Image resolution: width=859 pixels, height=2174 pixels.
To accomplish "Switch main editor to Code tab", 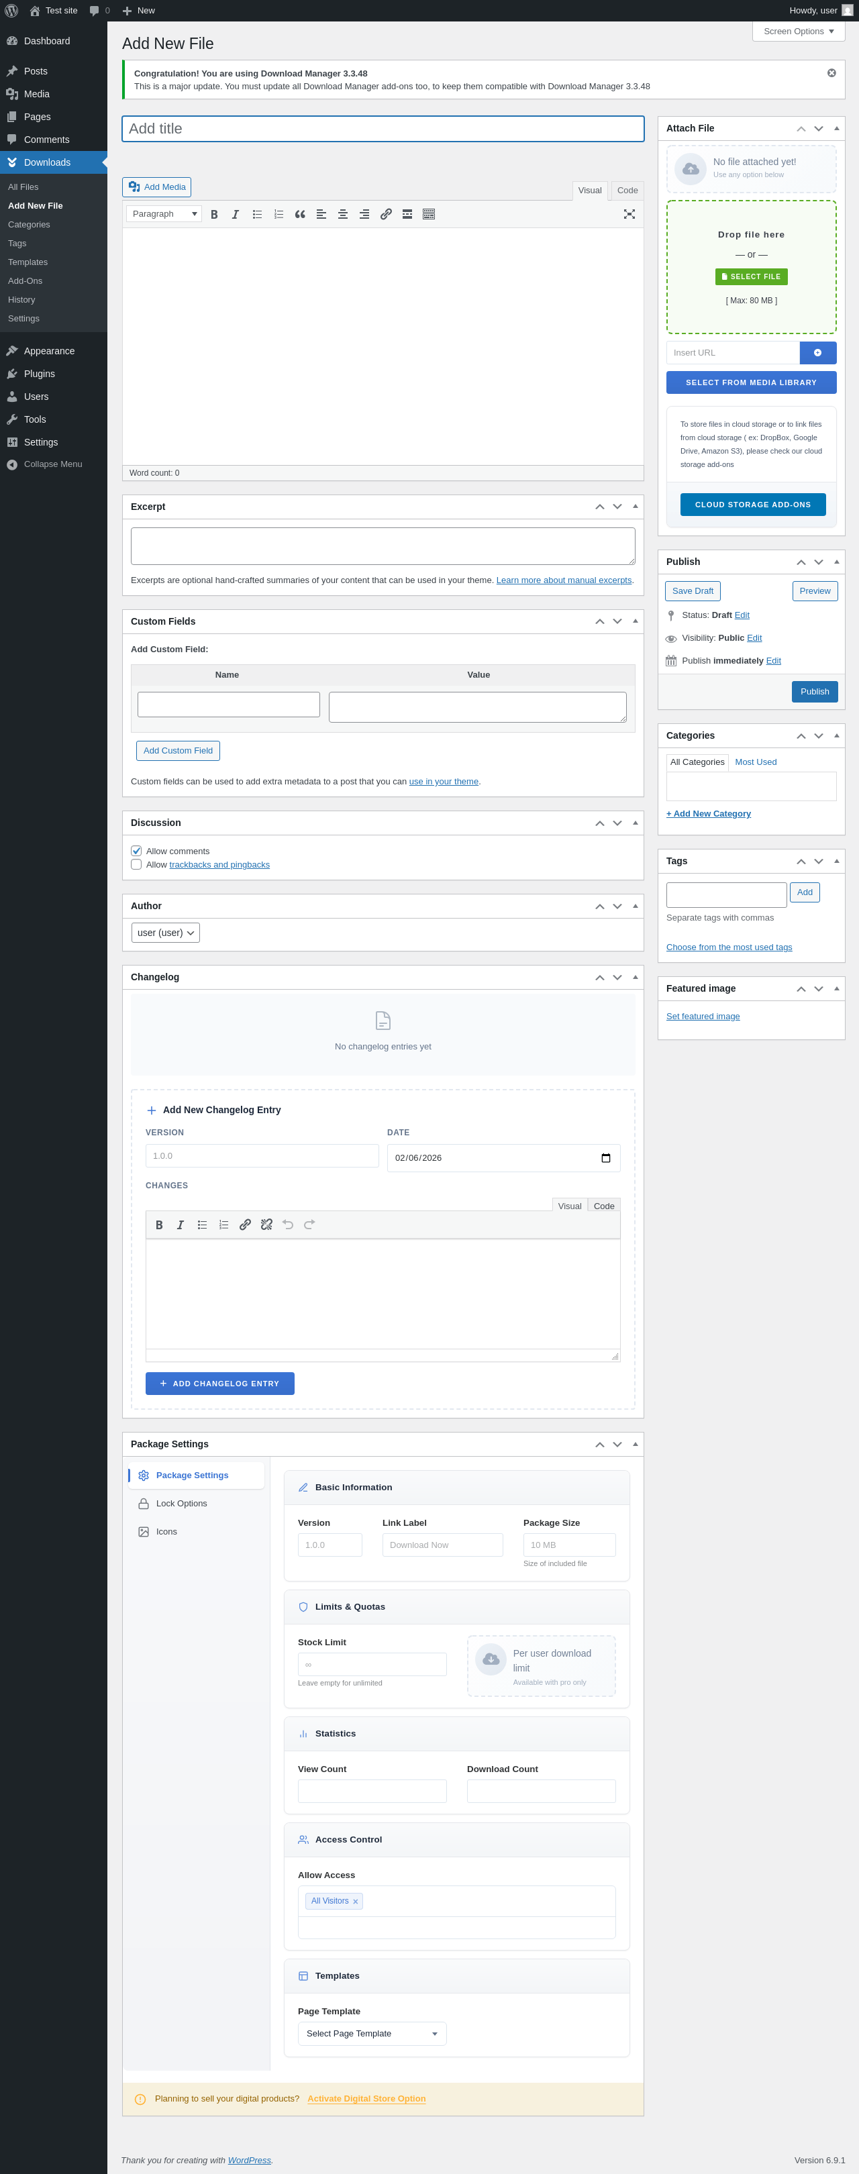I will point(627,191).
